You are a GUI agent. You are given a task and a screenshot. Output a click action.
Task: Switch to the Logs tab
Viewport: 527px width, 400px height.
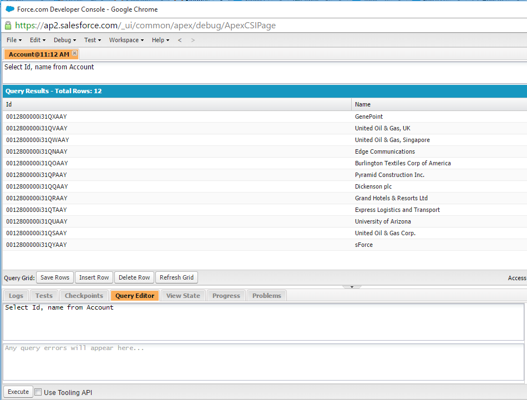click(x=16, y=295)
